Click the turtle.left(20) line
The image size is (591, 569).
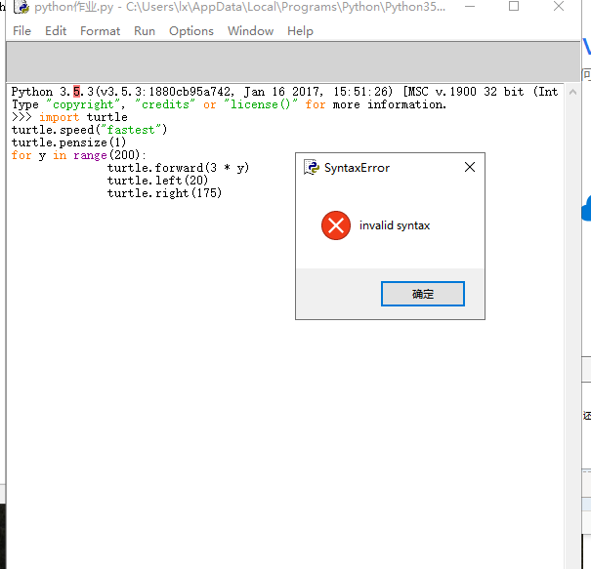coord(157,181)
